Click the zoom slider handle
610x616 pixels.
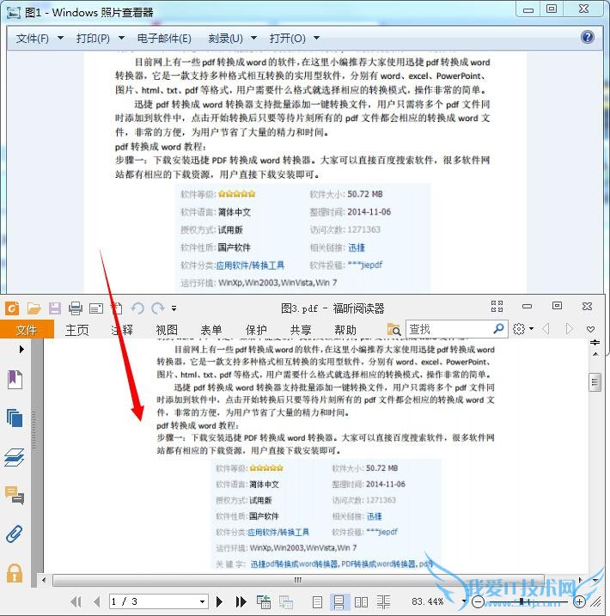pyautogui.click(x=522, y=601)
